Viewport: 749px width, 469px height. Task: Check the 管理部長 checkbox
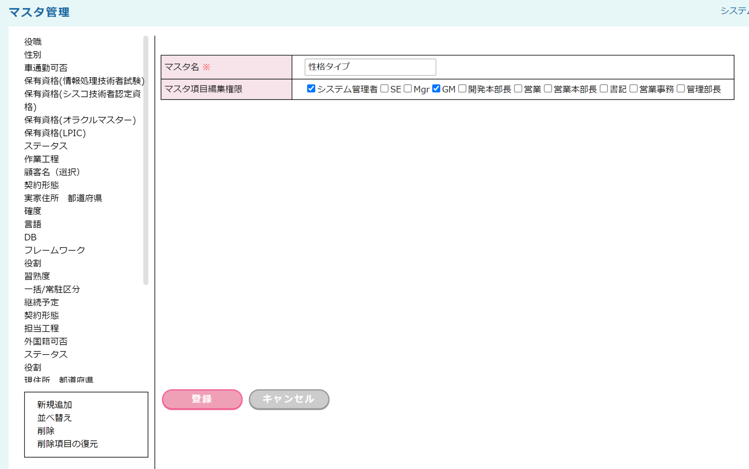pos(681,88)
